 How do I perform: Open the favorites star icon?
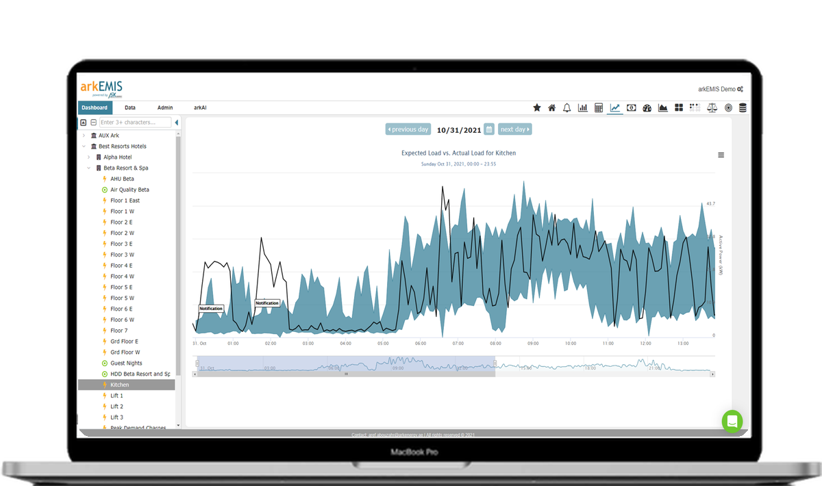(x=537, y=107)
